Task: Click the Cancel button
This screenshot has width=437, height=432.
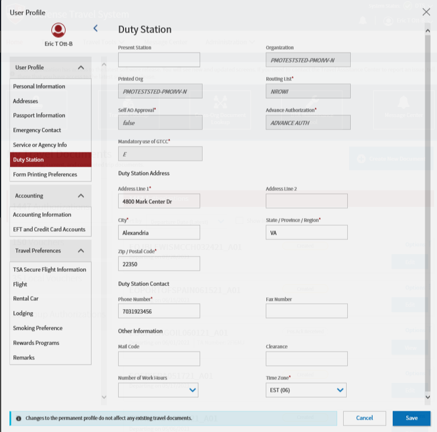Action: (364, 418)
